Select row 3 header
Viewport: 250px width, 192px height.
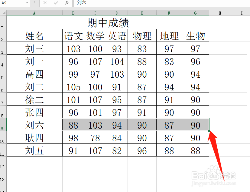click(3, 48)
